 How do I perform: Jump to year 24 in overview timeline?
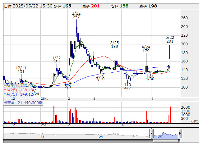pos(101,137)
